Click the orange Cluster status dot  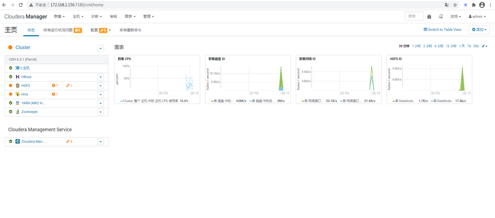point(10,47)
